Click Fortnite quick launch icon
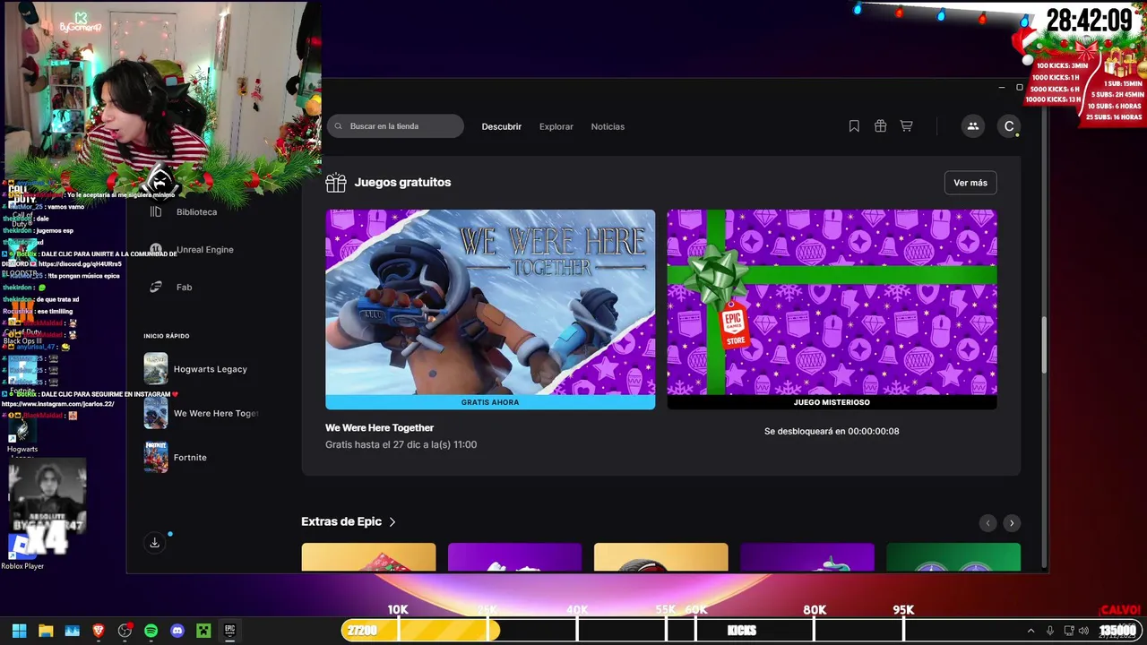This screenshot has height=645, width=1147. coord(156,457)
